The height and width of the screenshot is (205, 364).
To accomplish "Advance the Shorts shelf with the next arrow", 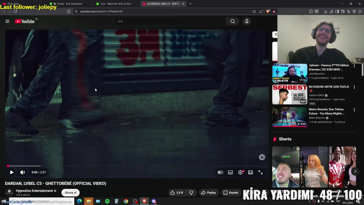I will [355, 171].
